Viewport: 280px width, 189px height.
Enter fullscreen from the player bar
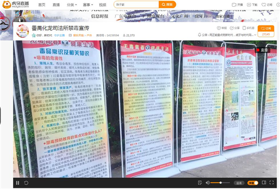tap(272, 182)
